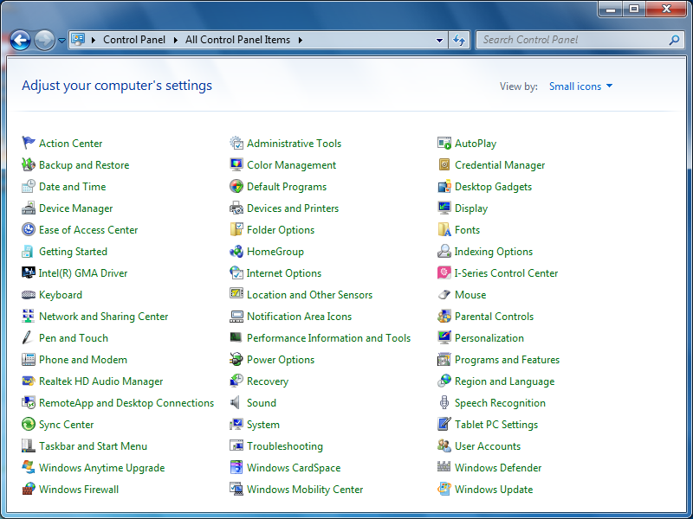Click the Mouse icon
This screenshot has height=519, width=693.
444,294
